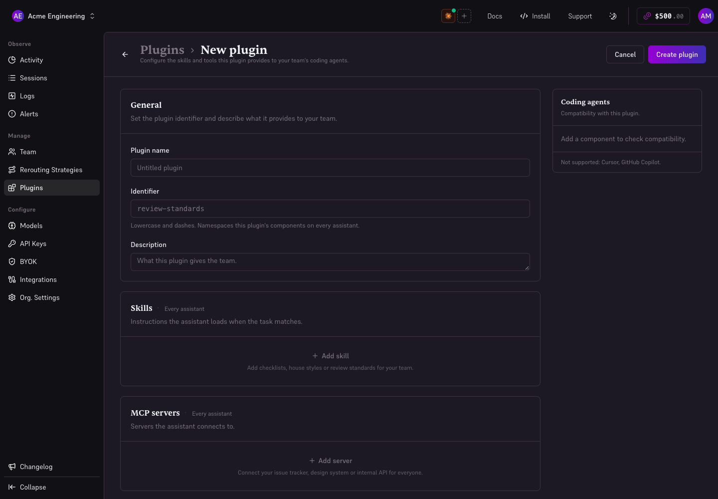Click the Changelog megaphone icon
Image resolution: width=718 pixels, height=499 pixels.
coord(12,467)
